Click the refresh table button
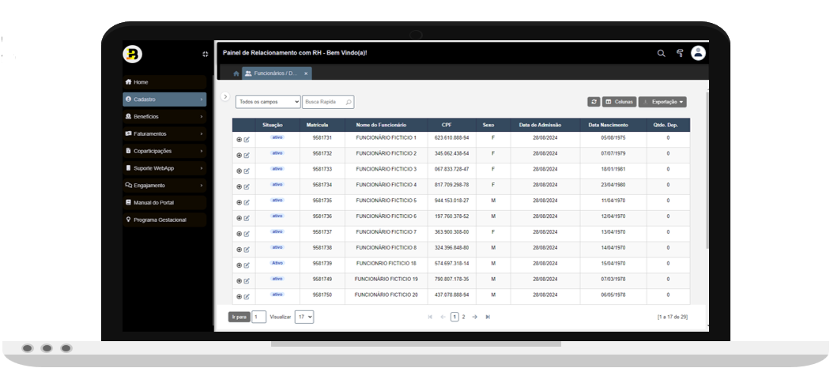Image resolution: width=830 pixels, height=368 pixels. (x=594, y=102)
